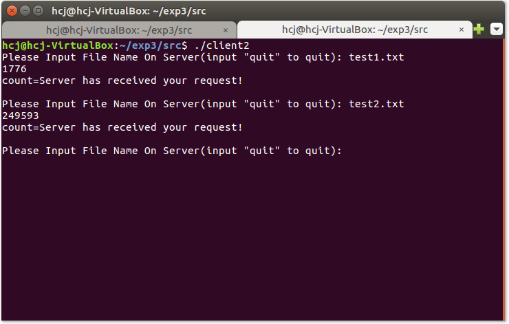Click the blue ~/exp3/src path in prompt
This screenshot has height=324, width=509.
tap(151, 45)
